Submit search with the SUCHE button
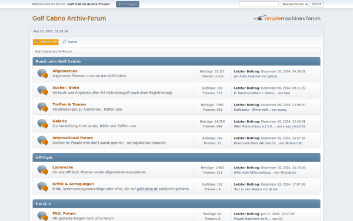 pyautogui.click(x=317, y=4)
